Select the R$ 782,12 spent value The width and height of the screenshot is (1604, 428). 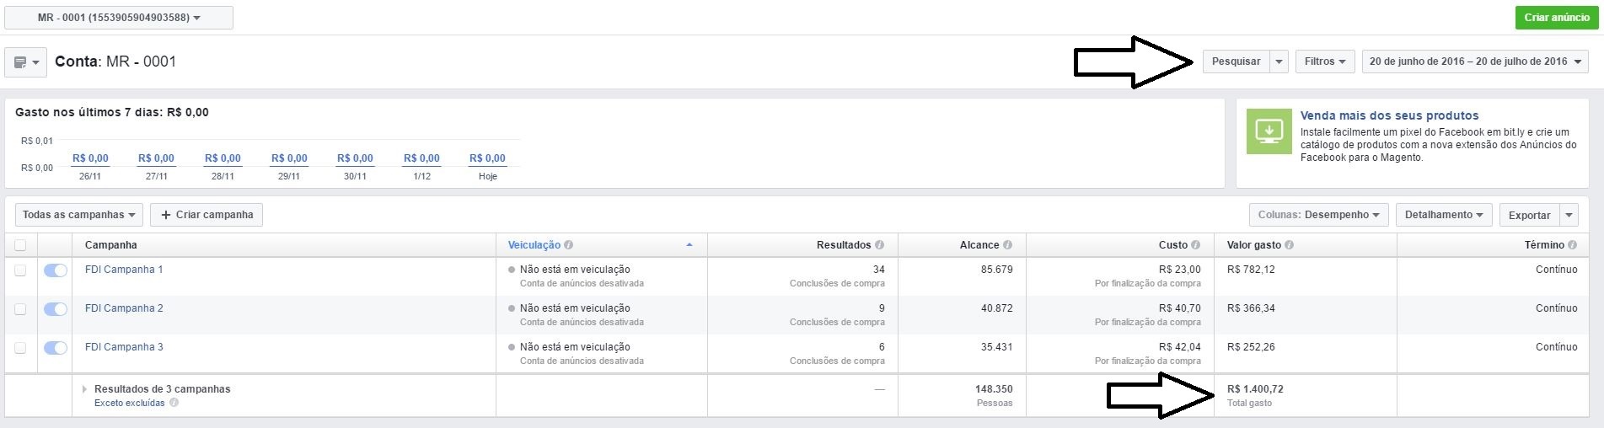(x=1251, y=270)
